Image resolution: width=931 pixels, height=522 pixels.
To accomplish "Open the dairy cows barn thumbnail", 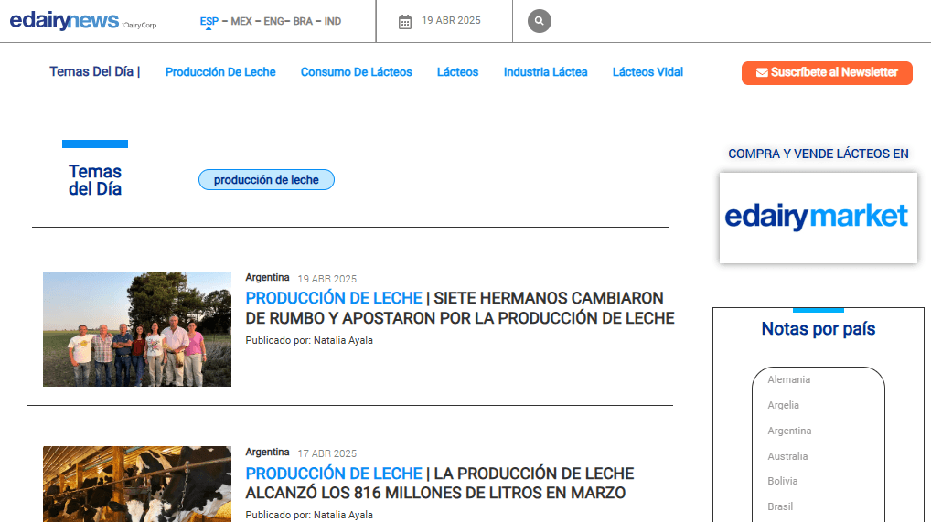I will 137,484.
